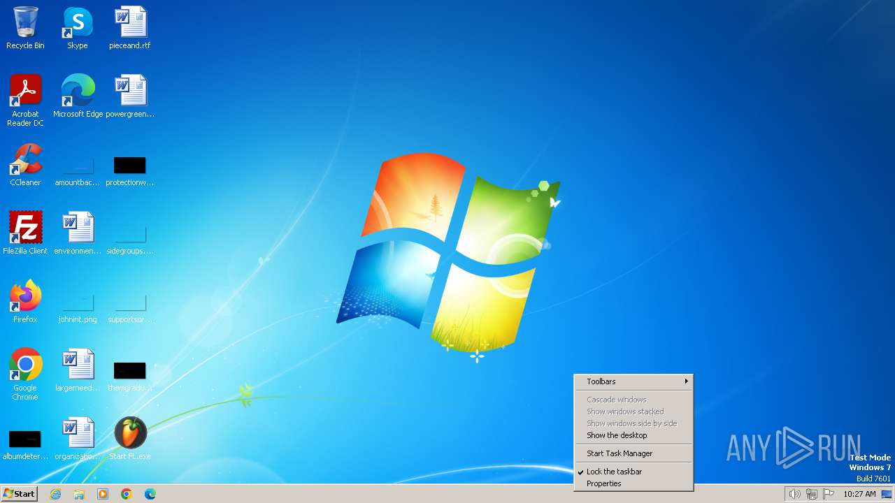This screenshot has height=503, width=895.
Task: Expand the Toolbars submenu
Action: pos(633,381)
